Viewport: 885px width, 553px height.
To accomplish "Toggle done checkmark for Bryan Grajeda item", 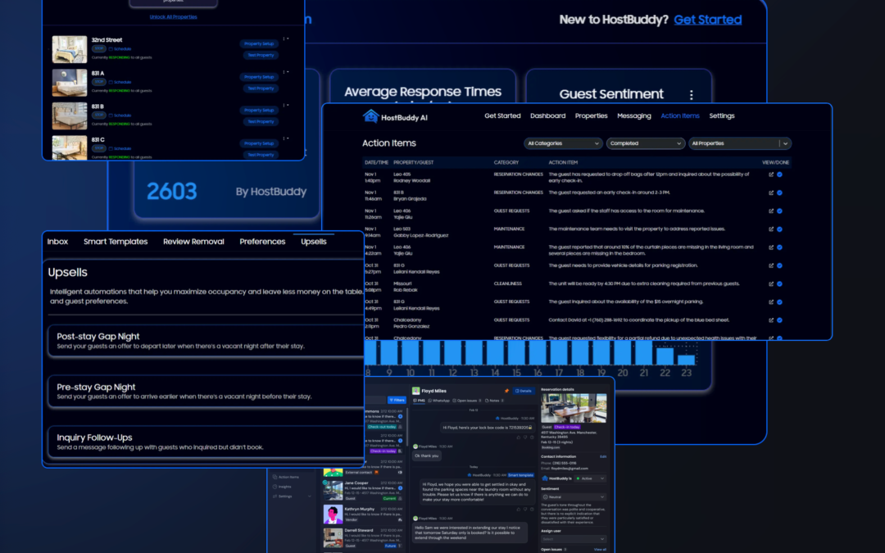I will click(779, 193).
